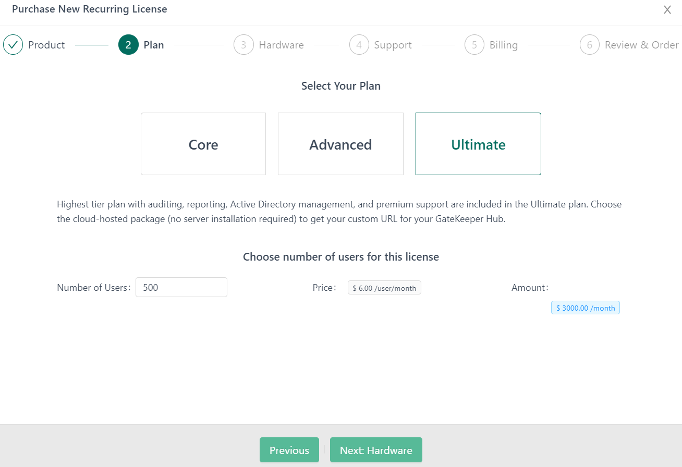Click the $3000.00 /month amount tag

[x=585, y=308]
